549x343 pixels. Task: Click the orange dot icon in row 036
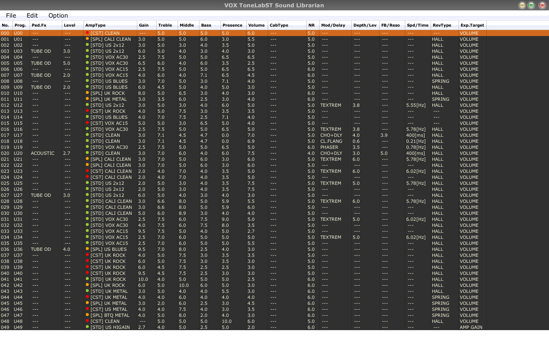87,249
